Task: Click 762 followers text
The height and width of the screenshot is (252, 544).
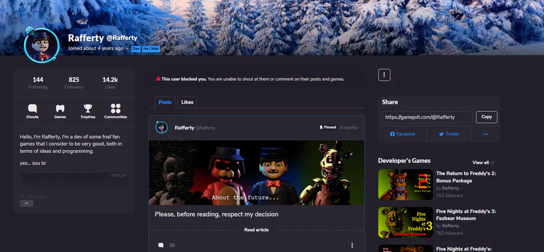Action: (x=449, y=233)
